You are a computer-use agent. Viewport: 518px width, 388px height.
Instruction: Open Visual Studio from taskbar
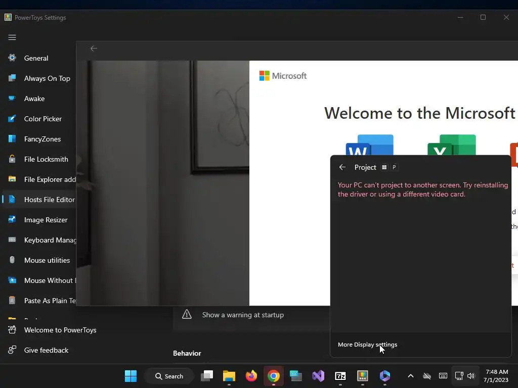318,376
